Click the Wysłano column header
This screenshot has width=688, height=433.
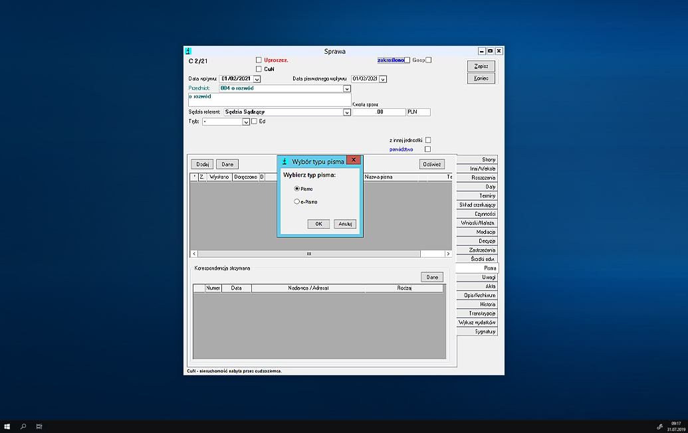(x=219, y=177)
